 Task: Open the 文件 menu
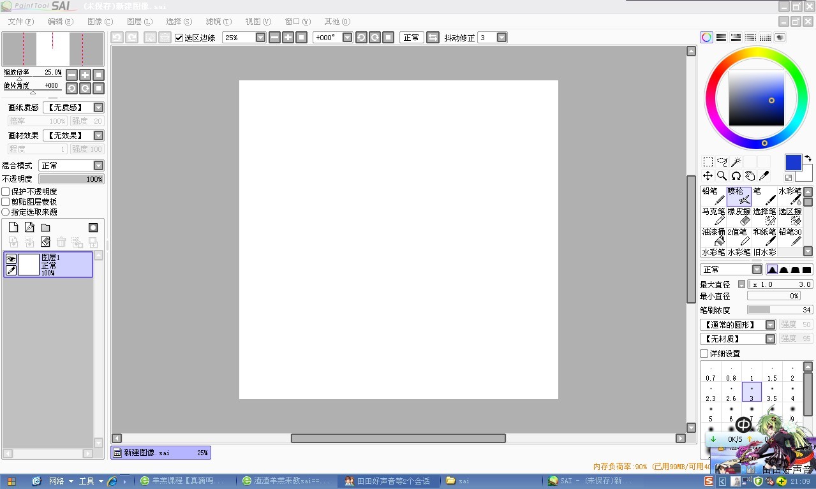21,22
